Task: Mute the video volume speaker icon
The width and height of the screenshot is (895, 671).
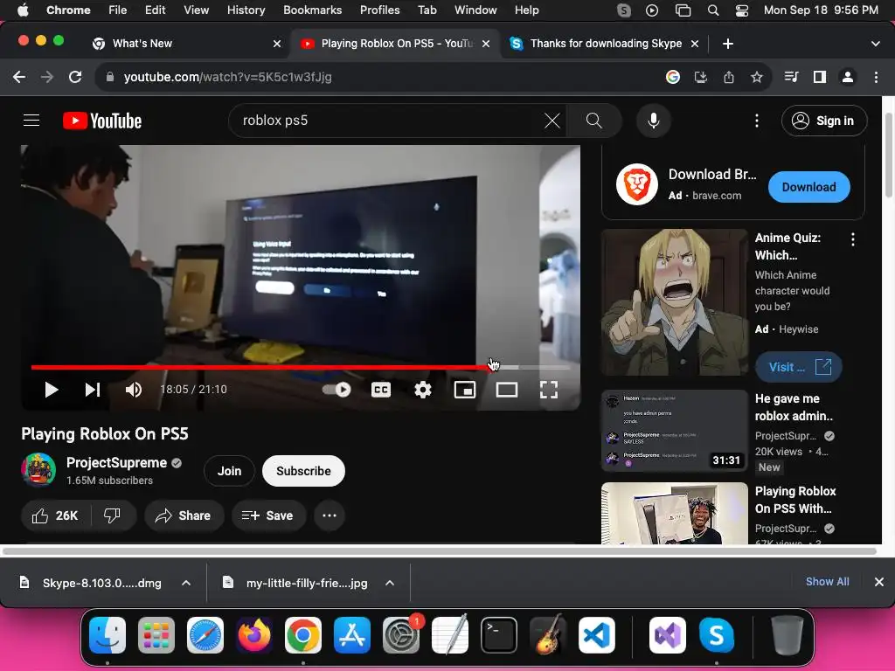Action: click(x=134, y=390)
